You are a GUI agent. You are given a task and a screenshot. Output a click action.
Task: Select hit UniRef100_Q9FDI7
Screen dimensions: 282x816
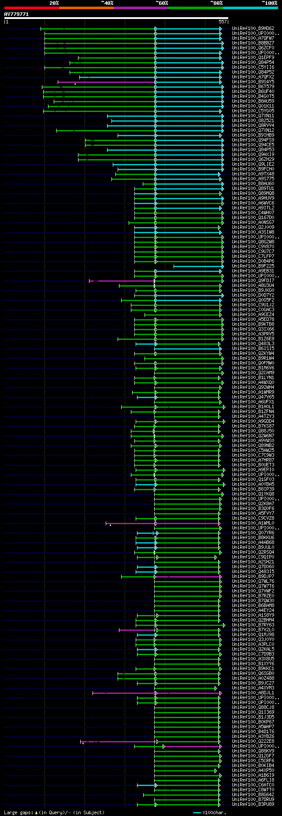[253, 281]
